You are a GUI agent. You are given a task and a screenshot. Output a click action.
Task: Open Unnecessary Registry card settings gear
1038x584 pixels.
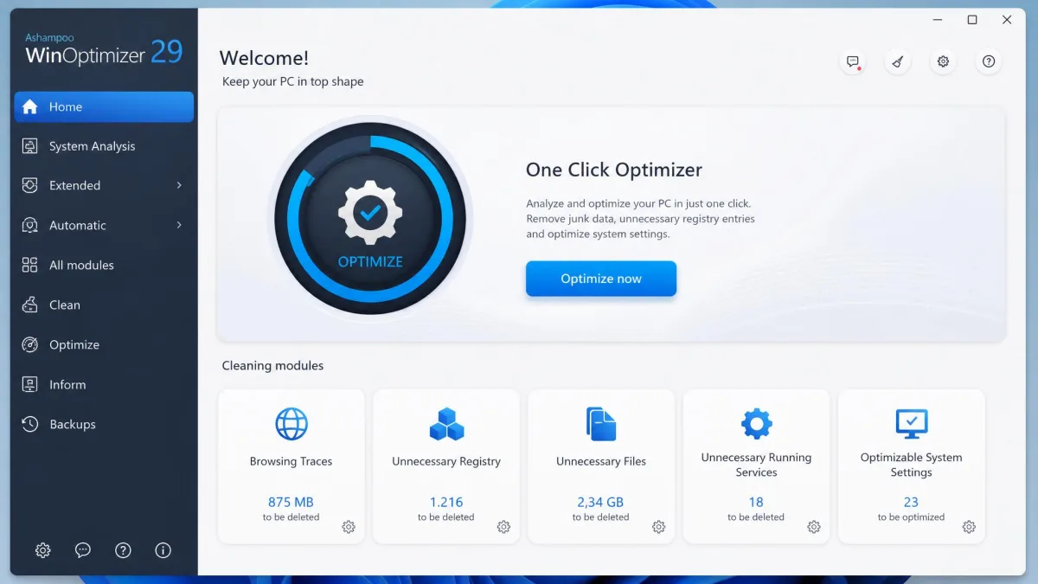point(503,527)
